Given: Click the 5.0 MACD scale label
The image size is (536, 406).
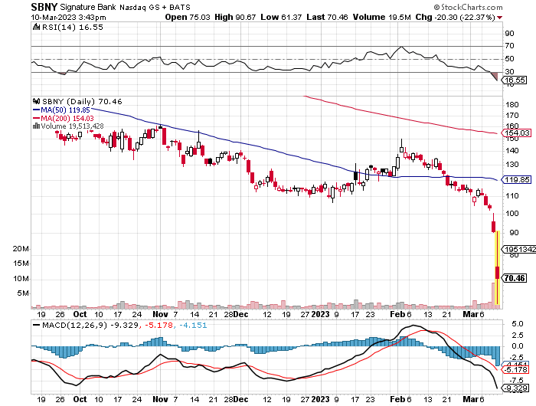Looking at the screenshot, I should (x=517, y=324).
